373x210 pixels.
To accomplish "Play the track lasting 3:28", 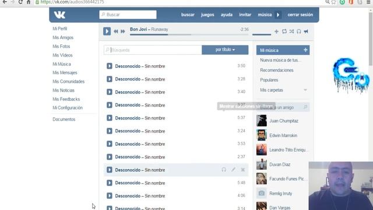I will pos(110,79).
